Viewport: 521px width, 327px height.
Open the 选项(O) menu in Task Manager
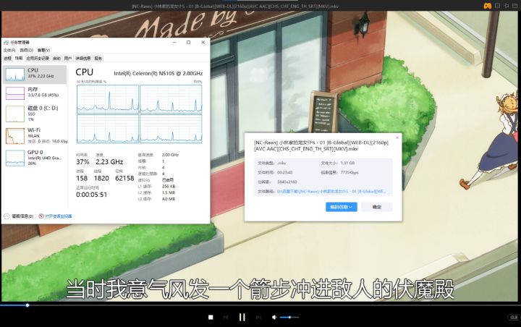point(26,50)
